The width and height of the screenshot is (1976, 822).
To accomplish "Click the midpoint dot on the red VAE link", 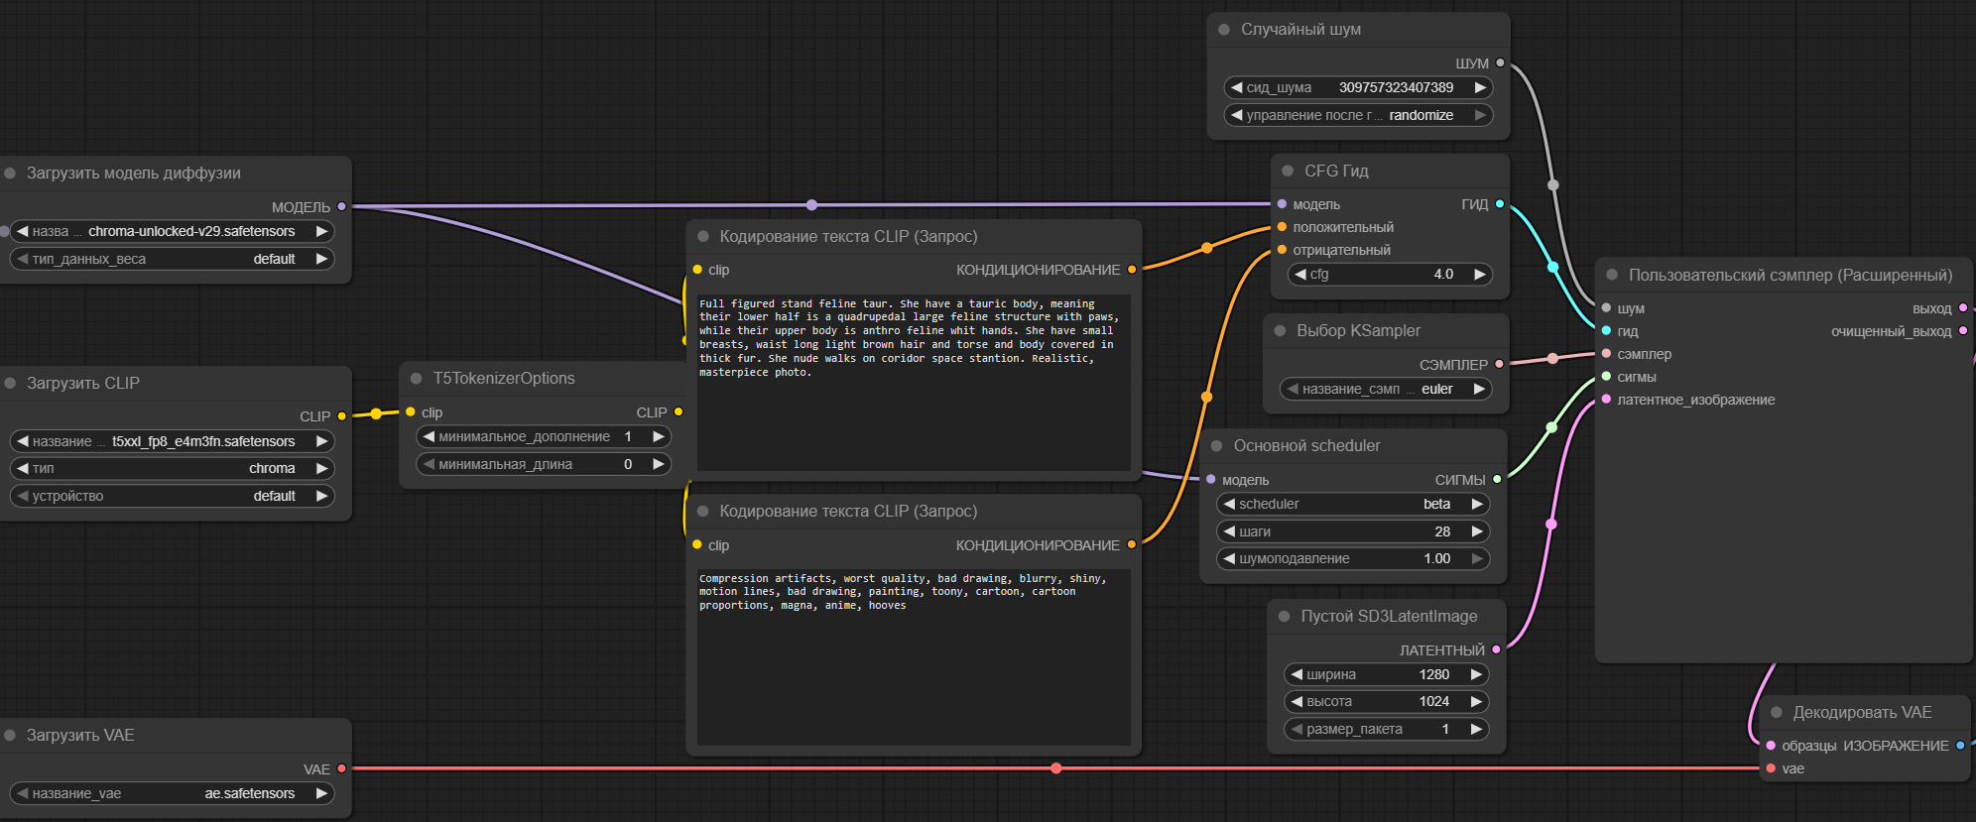I will pyautogui.click(x=1056, y=768).
